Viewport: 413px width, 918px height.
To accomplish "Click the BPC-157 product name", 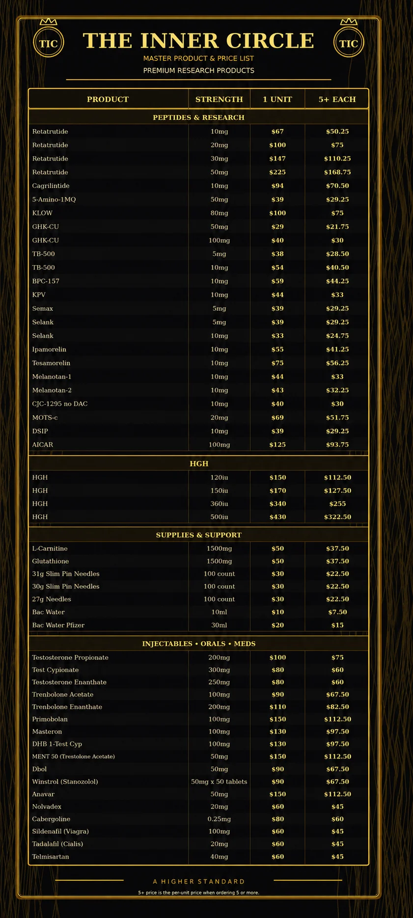I will pyautogui.click(x=46, y=281).
